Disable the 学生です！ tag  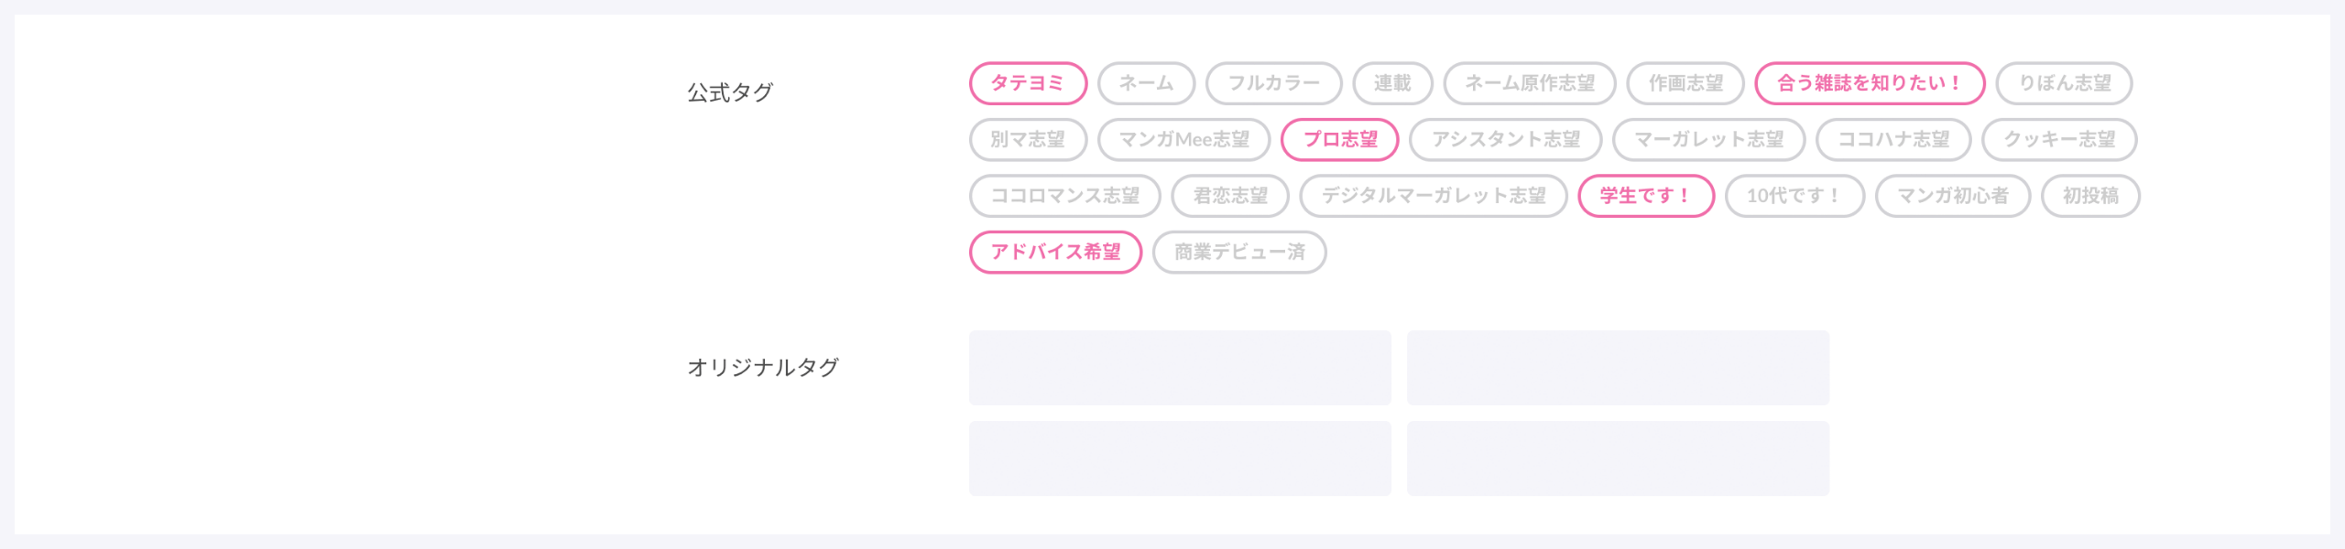coord(1646,196)
